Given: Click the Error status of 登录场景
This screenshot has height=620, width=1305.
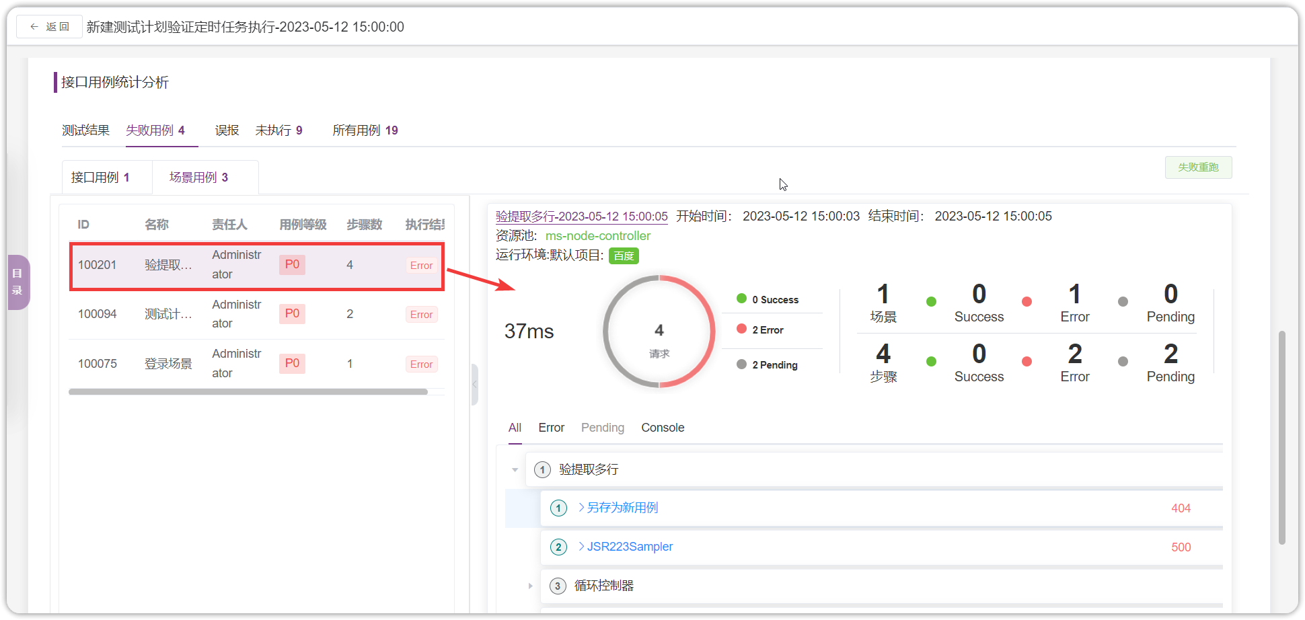Looking at the screenshot, I should 422,364.
